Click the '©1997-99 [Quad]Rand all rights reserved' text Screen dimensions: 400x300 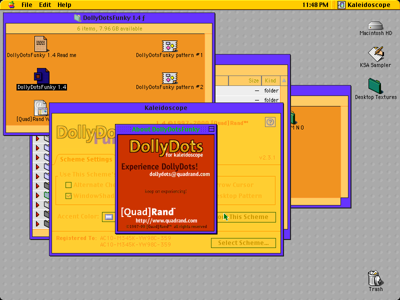coord(166,226)
